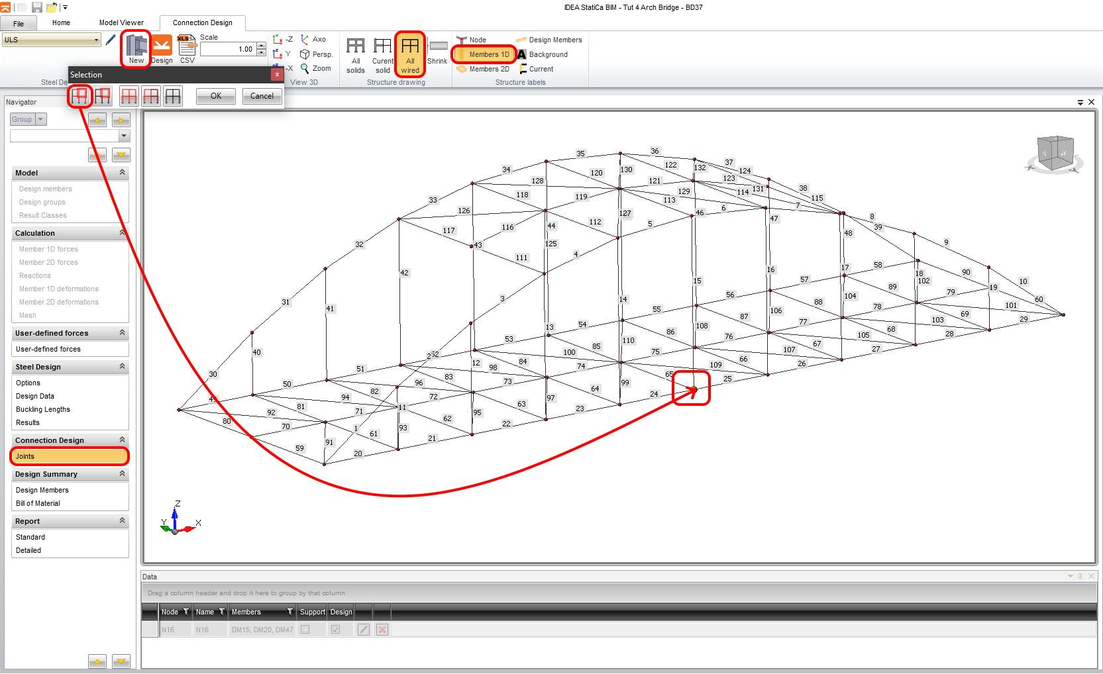The height and width of the screenshot is (674, 1103).
Task: Apply the Shrink drawing mode
Action: click(x=438, y=48)
